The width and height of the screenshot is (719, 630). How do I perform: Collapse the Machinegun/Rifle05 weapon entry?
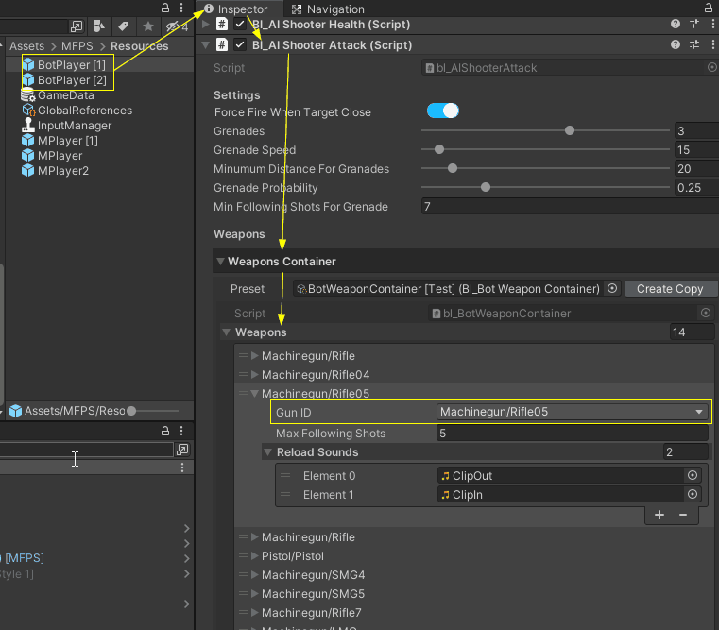[254, 394]
